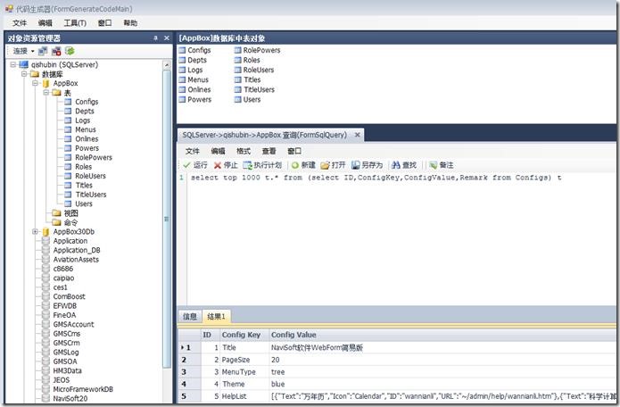Click the red server icon in the explorer toolbar

56,51
